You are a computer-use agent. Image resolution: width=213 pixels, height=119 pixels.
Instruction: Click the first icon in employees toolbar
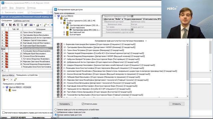coord(3,25)
